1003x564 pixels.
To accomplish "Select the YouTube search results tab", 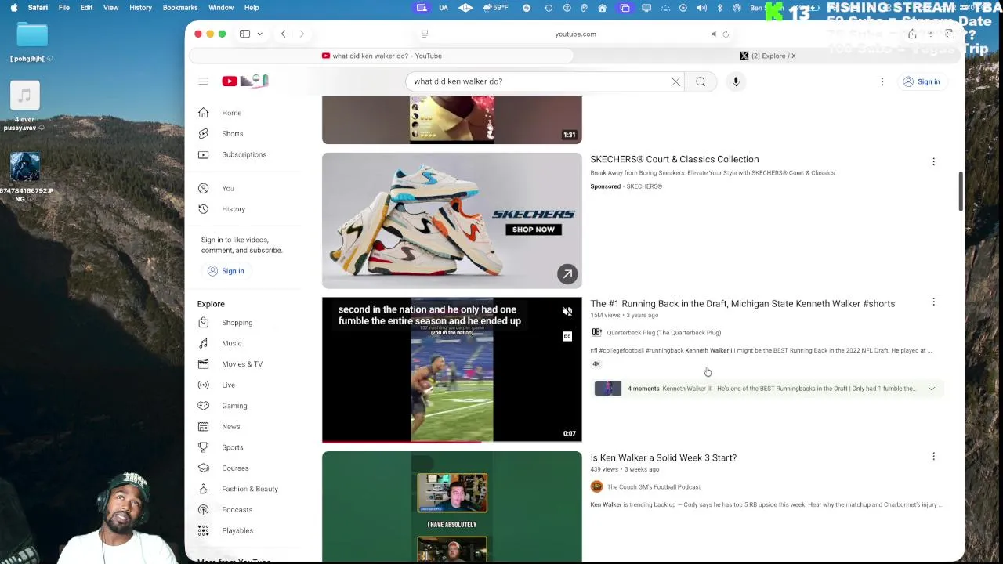I will click(x=382, y=56).
